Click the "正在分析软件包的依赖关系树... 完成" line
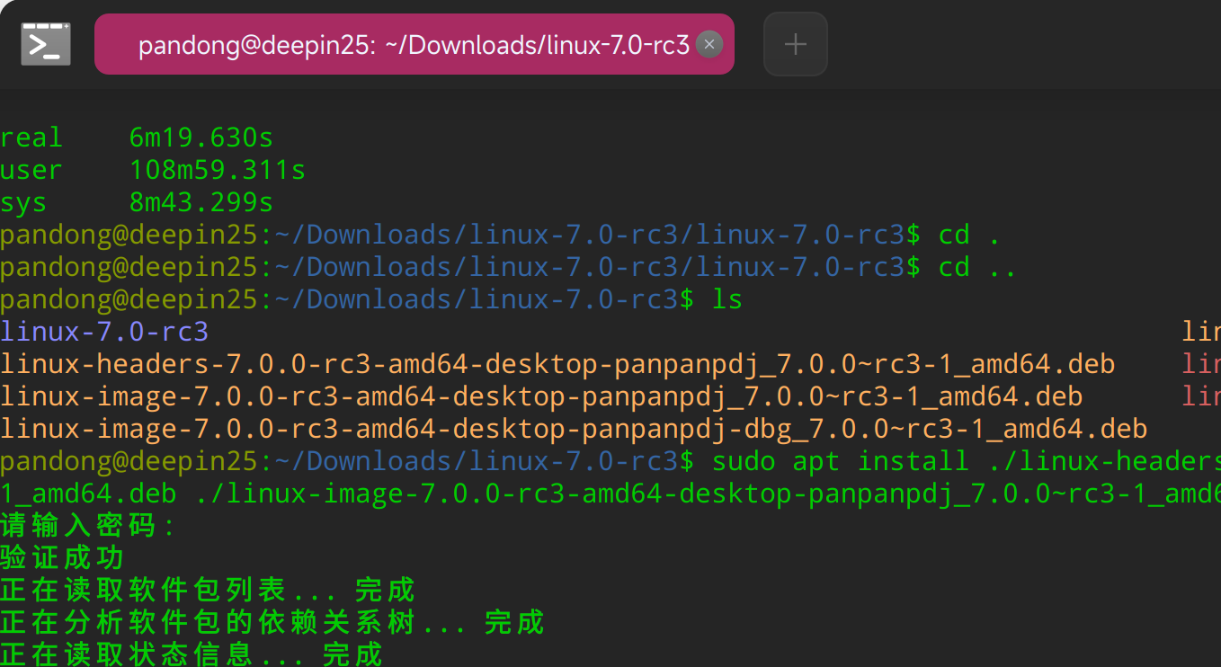The width and height of the screenshot is (1221, 667). coord(272,622)
